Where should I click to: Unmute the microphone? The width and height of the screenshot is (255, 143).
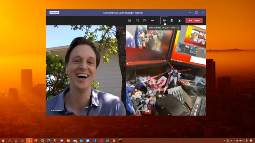[172, 21]
